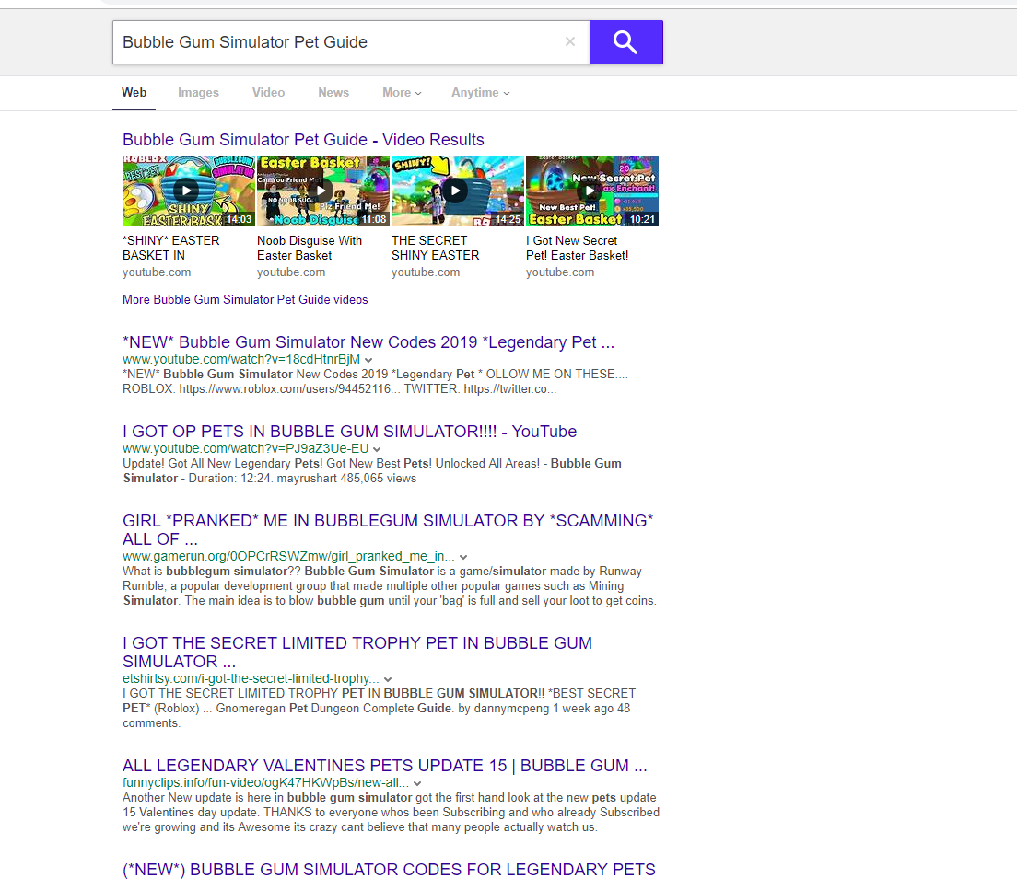
Task: Expand arrow beside youtube.com/watch?v=PJ9aZ3Ue-EU URL
Action: pos(377,449)
